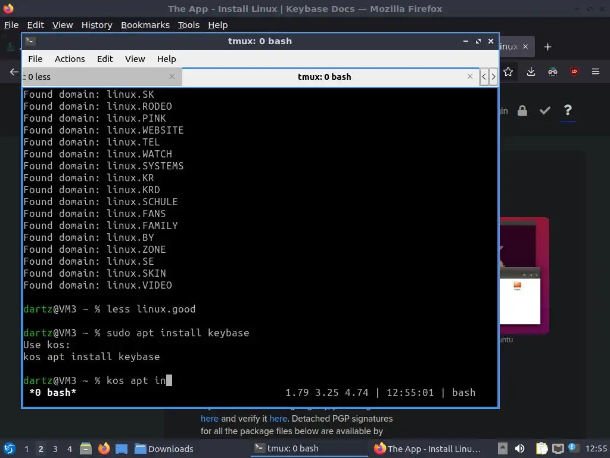Open clipboard manager tray icon

coord(541,448)
